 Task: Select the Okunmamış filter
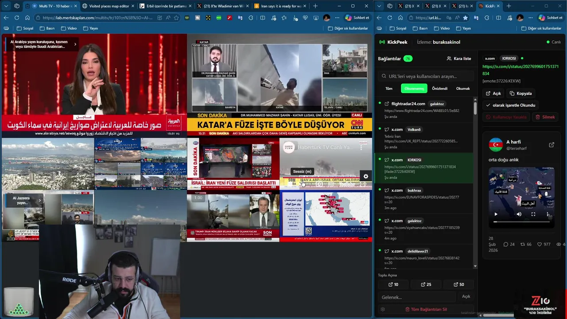coord(414,89)
